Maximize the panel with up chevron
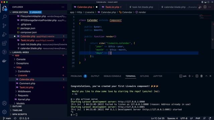The image size is (214, 120). coord(206,76)
